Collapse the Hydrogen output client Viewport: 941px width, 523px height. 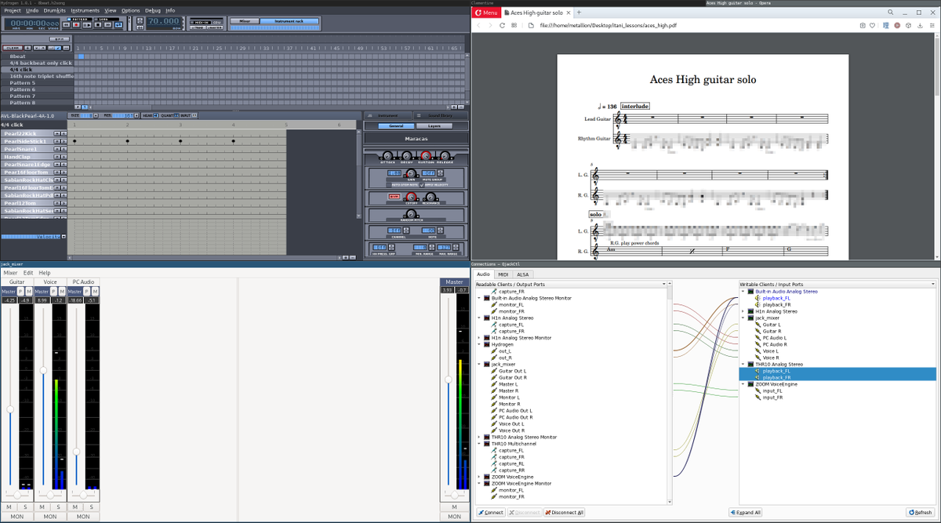pos(479,344)
